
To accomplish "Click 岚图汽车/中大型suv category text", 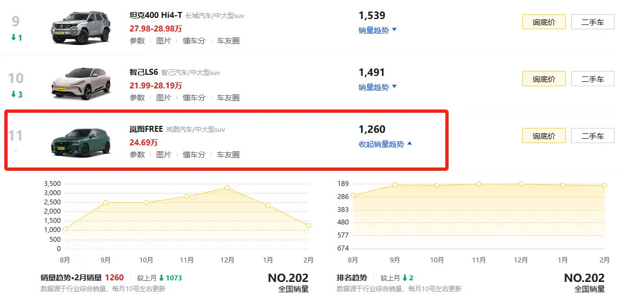I will (x=195, y=130).
